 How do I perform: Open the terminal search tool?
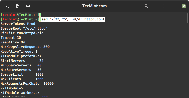pyautogui.click(x=146, y=6)
